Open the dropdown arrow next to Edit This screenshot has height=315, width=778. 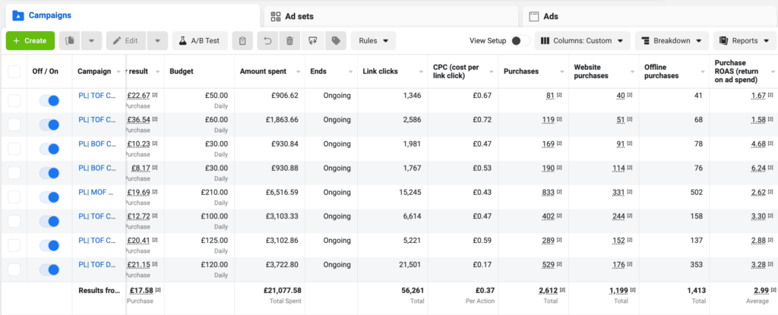[157, 41]
